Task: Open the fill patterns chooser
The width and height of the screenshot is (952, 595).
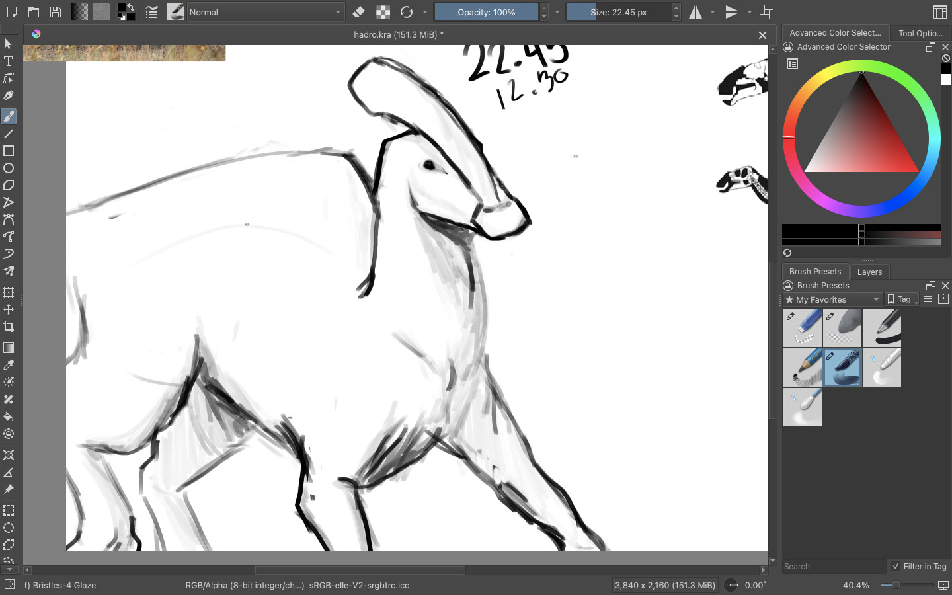Action: click(x=101, y=12)
